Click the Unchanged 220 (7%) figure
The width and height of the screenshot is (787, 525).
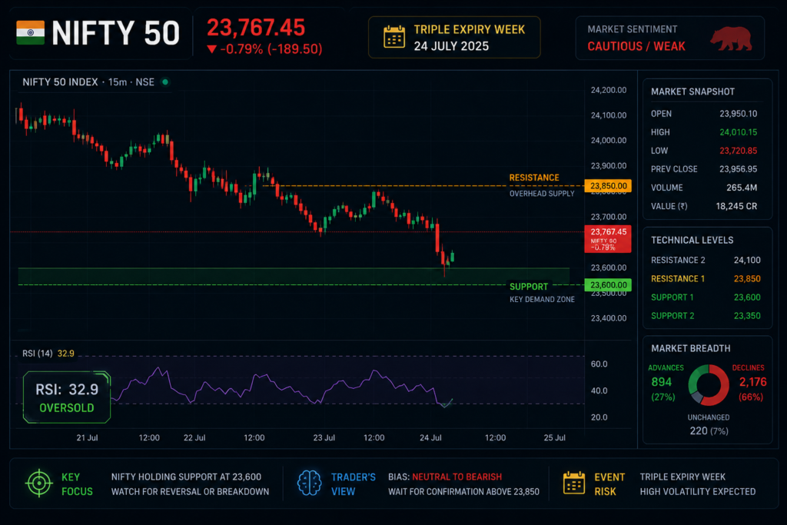709,430
